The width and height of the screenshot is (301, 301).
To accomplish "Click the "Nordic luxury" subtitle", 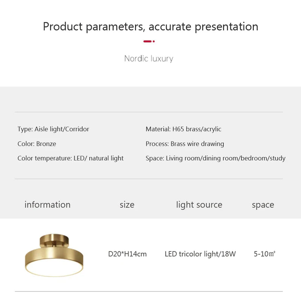I will [x=149, y=59].
